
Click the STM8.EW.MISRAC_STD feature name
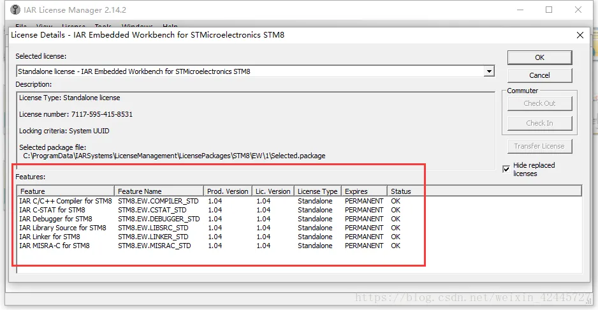point(154,246)
